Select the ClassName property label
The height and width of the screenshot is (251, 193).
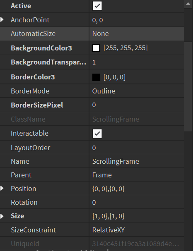28,119
